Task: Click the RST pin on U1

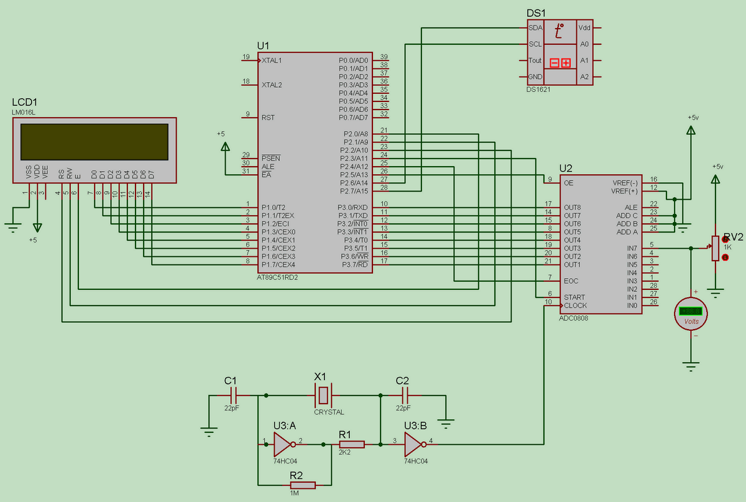Action: coord(268,118)
